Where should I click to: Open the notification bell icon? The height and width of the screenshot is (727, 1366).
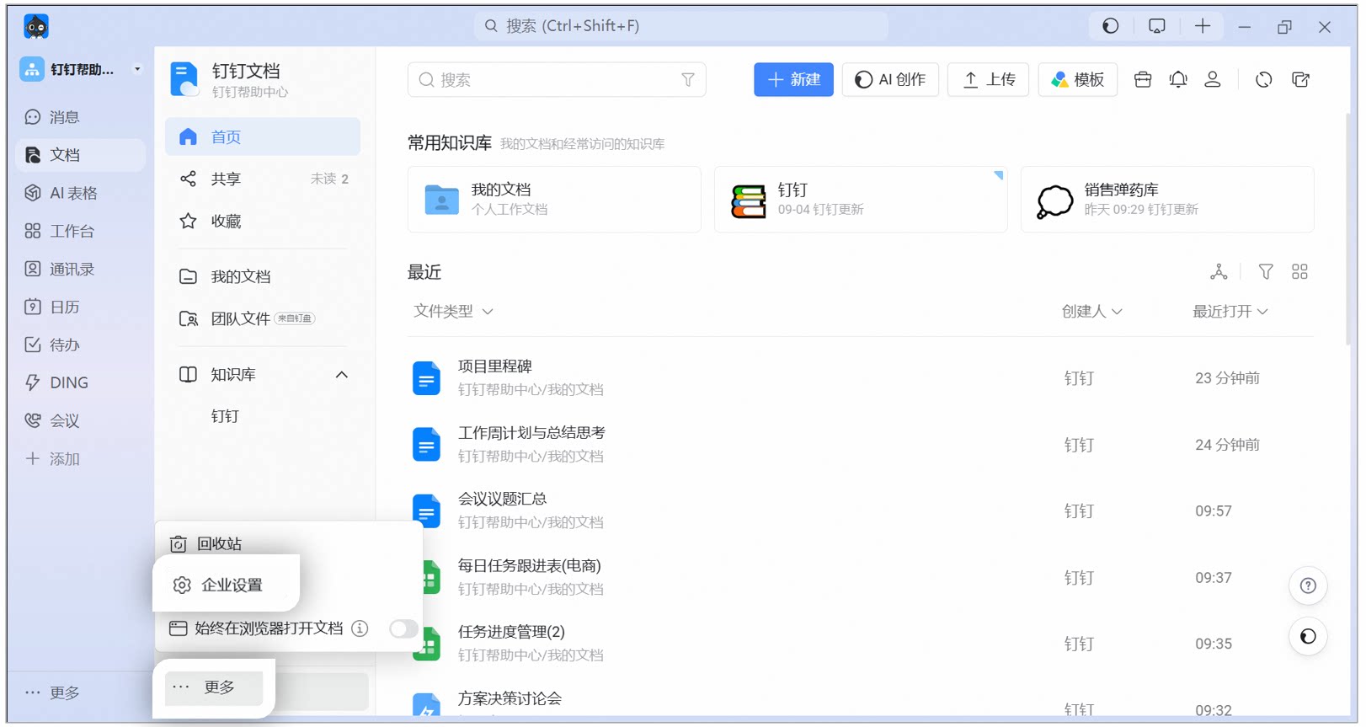(x=1177, y=80)
